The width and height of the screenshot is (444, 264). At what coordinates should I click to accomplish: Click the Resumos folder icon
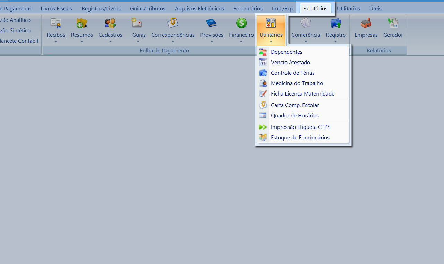pyautogui.click(x=82, y=24)
